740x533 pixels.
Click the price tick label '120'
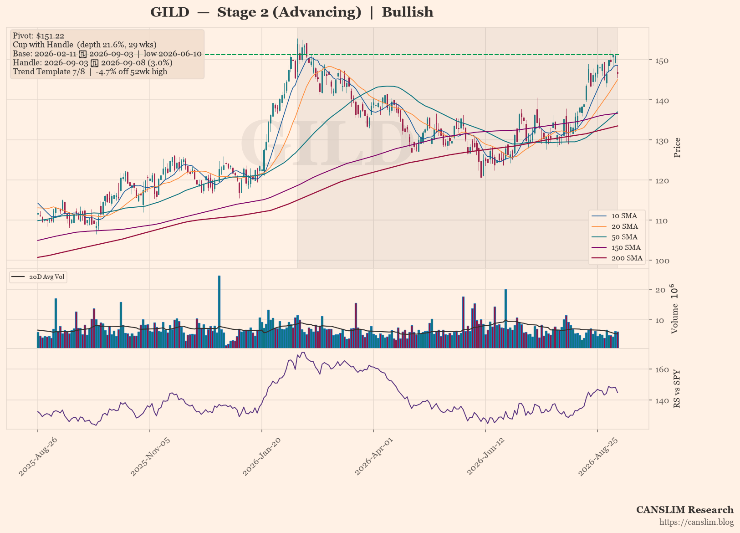pos(662,181)
